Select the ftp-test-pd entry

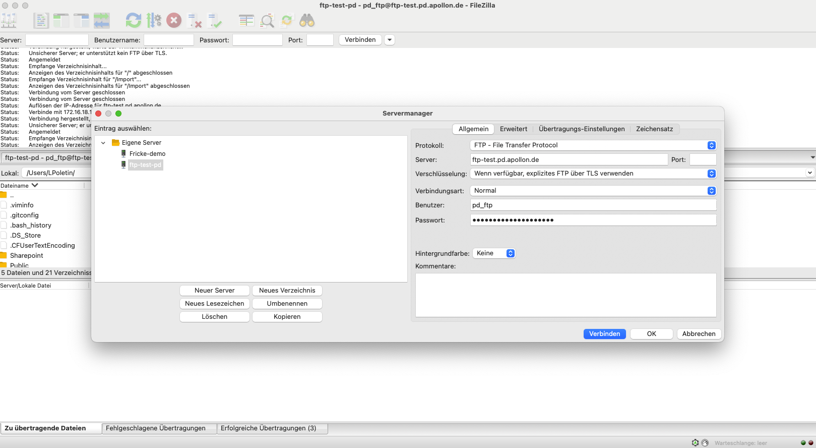click(x=145, y=165)
